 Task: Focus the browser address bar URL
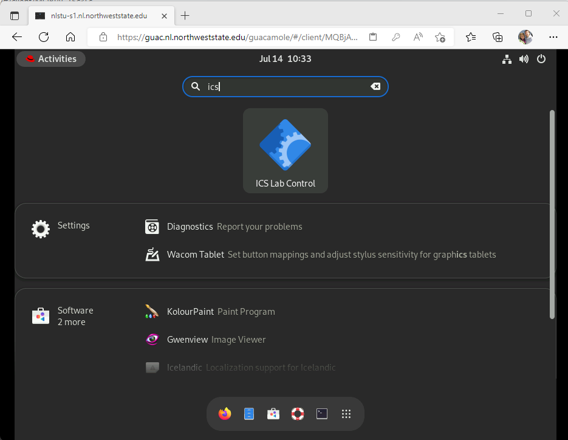coord(238,37)
